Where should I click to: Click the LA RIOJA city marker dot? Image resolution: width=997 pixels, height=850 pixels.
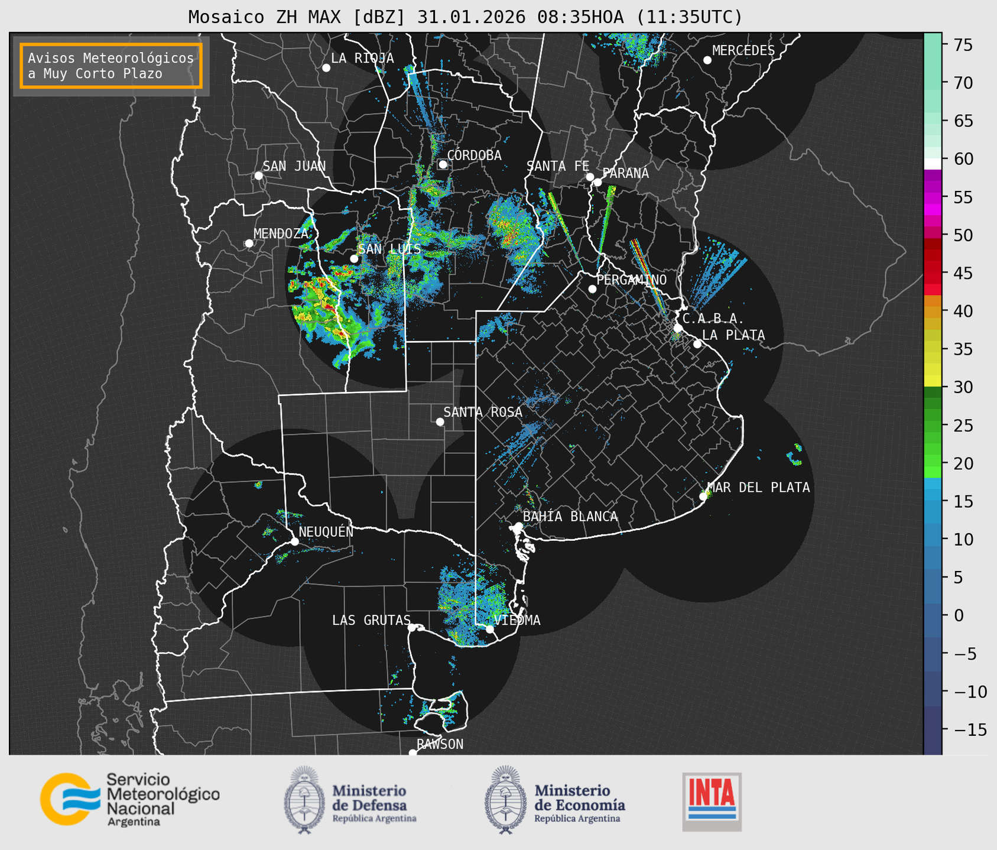click(326, 68)
